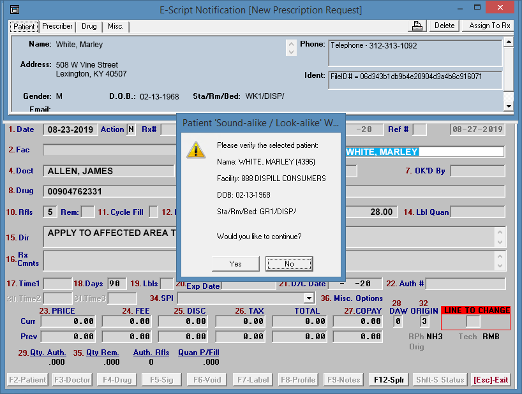Select the Misc. tab
This screenshot has height=394, width=522.
[x=116, y=26]
